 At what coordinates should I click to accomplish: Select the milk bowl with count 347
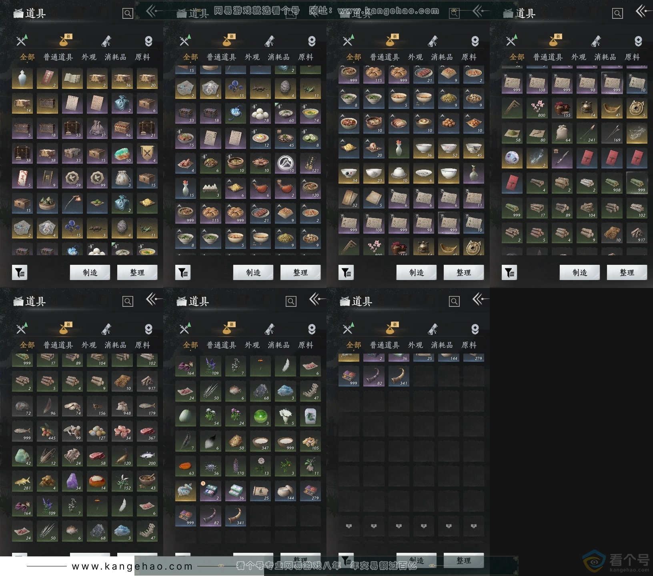(x=260, y=441)
